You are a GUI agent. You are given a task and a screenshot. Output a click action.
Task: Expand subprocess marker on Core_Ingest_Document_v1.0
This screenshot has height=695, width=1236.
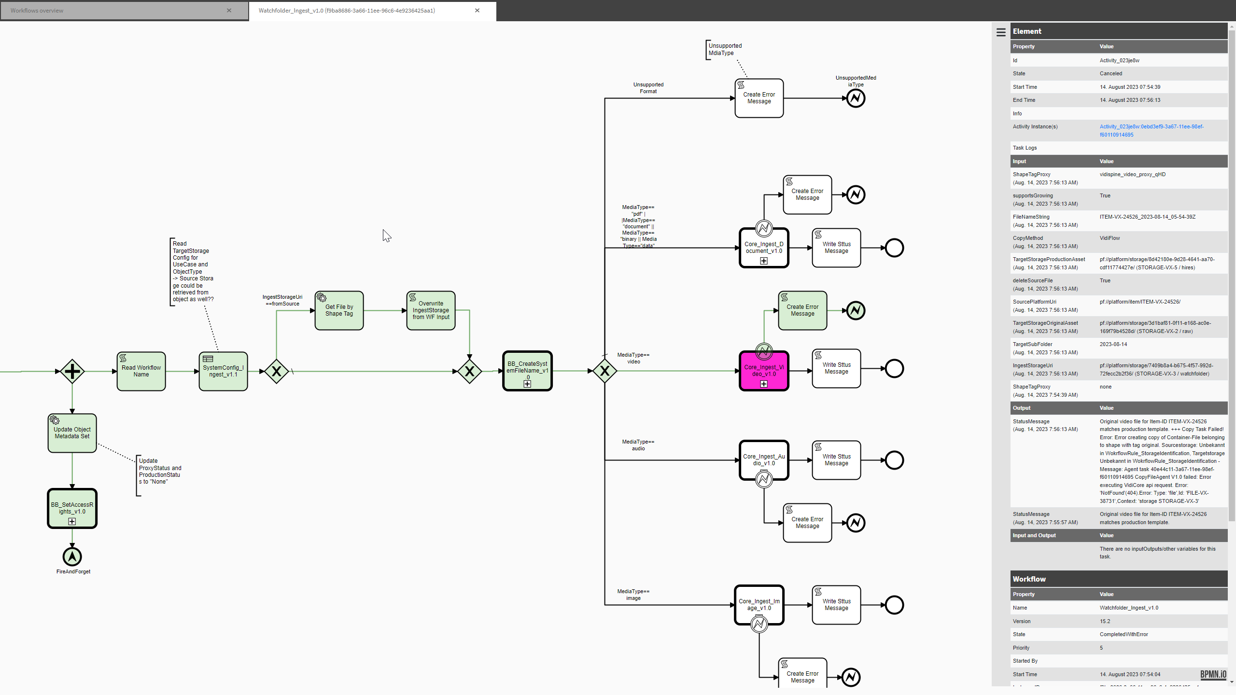tap(764, 261)
